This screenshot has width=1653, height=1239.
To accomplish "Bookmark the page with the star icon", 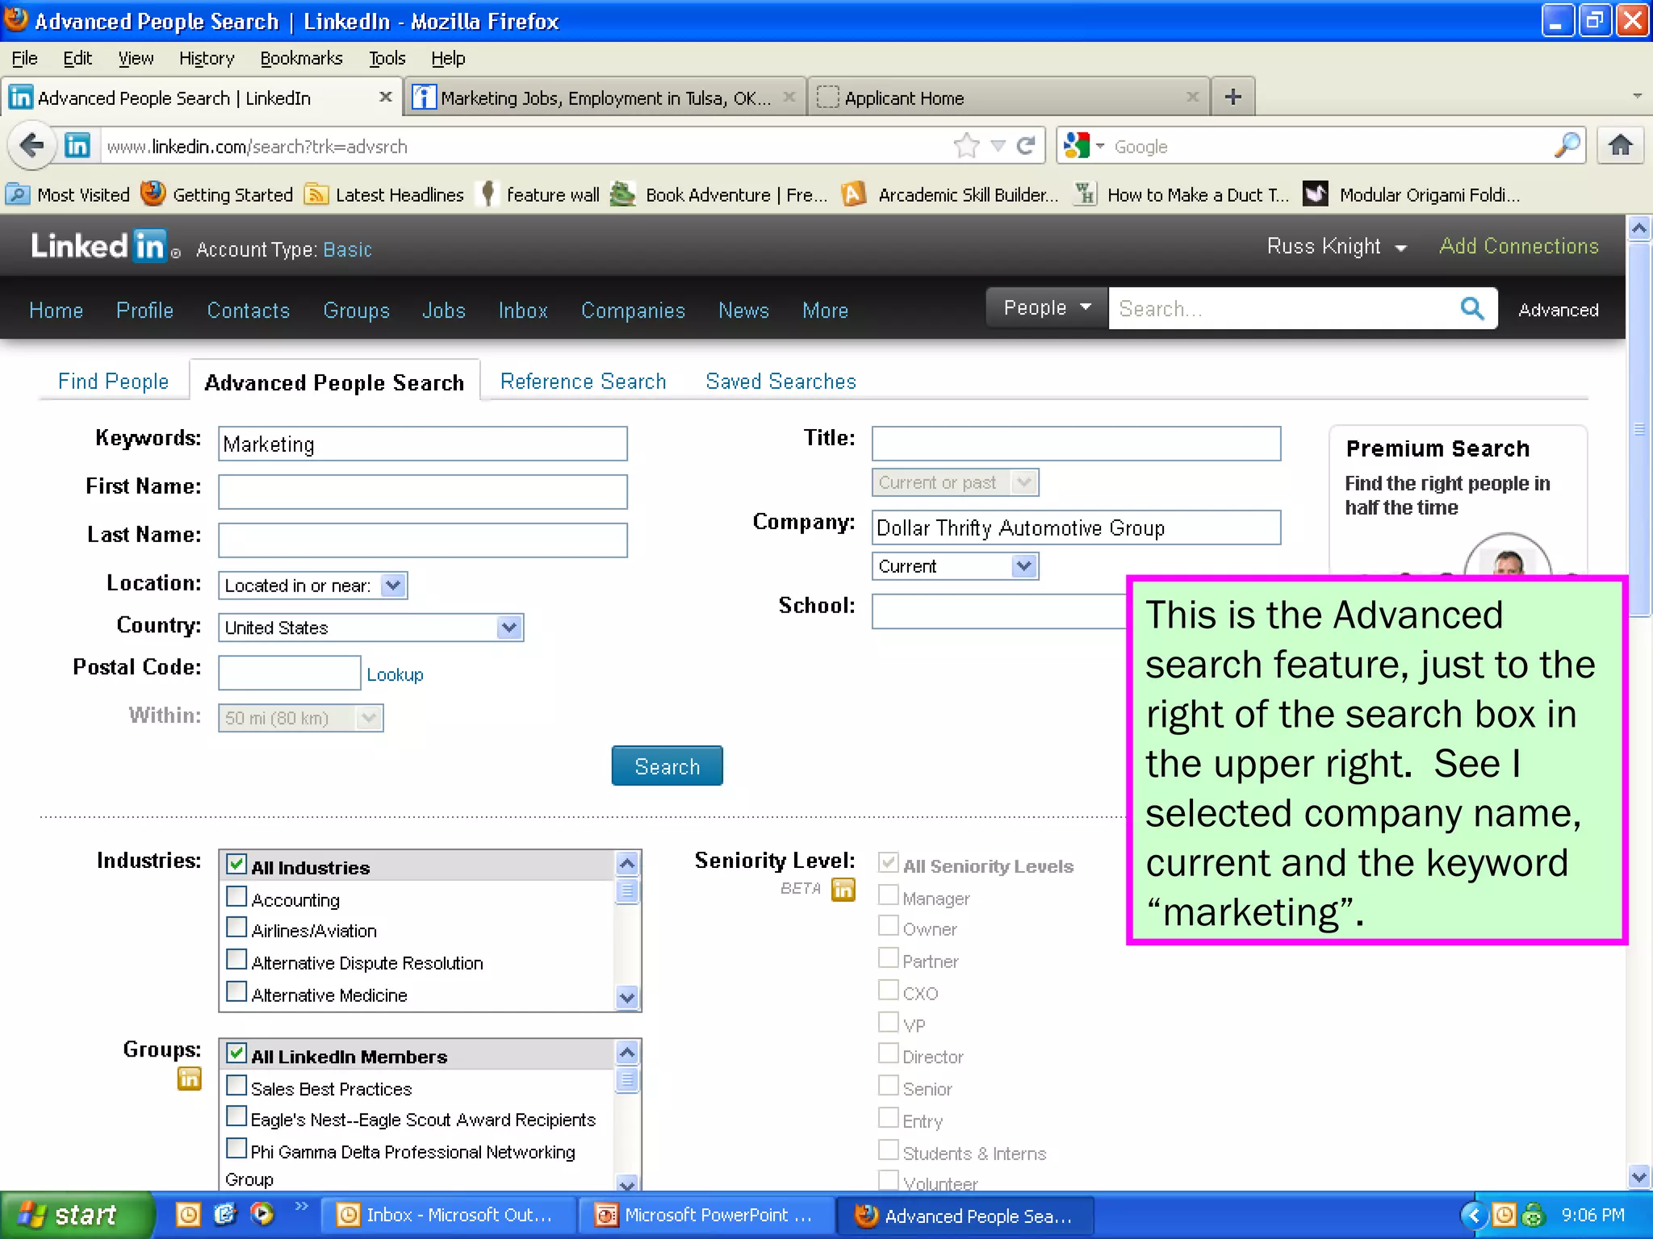I will pos(966,146).
